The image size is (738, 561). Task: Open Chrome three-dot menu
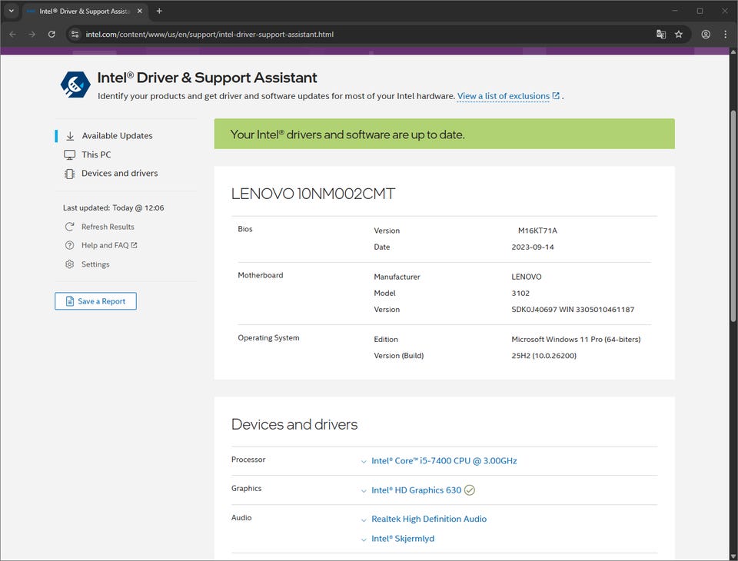click(x=725, y=35)
